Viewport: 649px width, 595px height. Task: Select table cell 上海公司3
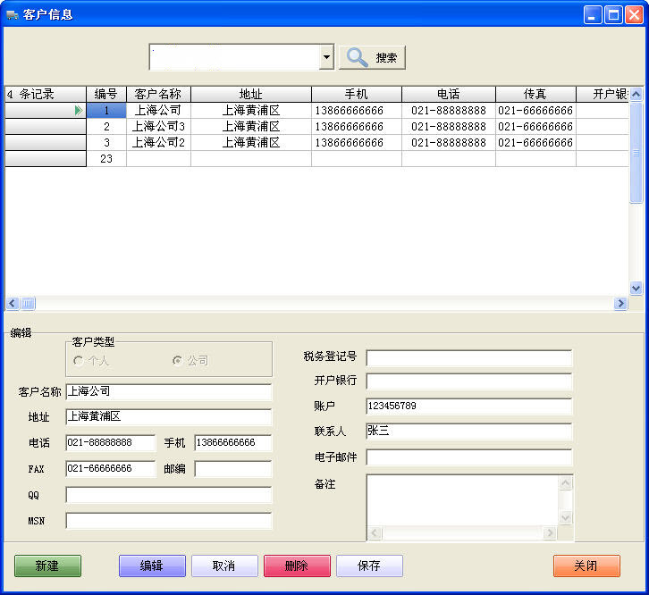(158, 126)
